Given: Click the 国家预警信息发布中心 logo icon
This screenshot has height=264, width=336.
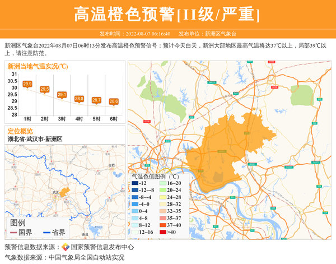Looking at the screenshot, I should 66,247.
